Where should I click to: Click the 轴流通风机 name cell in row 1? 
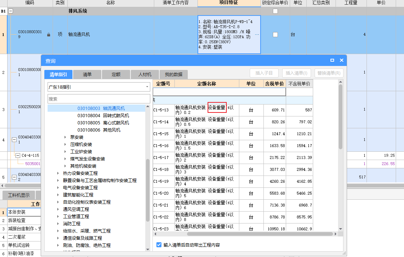(x=111, y=35)
